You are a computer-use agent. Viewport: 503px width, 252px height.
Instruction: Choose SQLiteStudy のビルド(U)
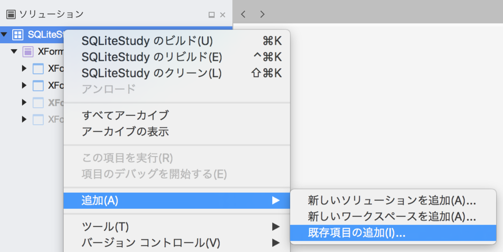[177, 41]
